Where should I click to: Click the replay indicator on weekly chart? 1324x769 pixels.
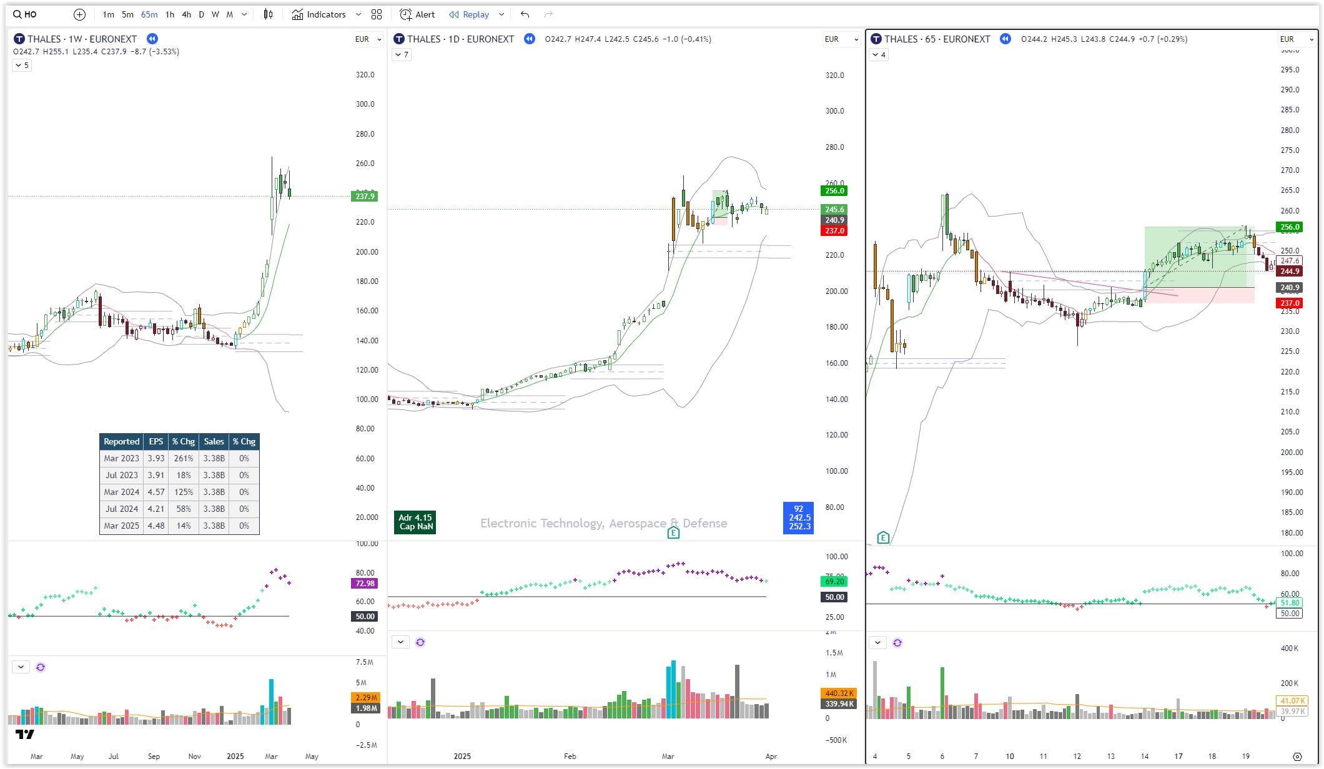[152, 39]
